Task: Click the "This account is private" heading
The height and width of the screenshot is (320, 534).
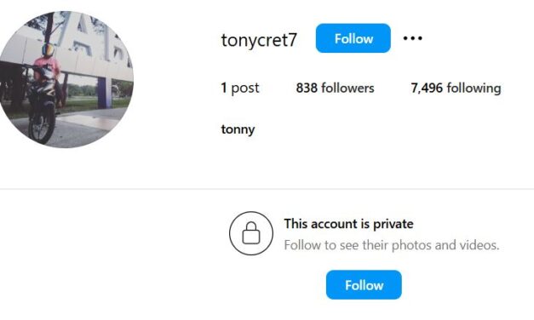Action: click(x=348, y=224)
